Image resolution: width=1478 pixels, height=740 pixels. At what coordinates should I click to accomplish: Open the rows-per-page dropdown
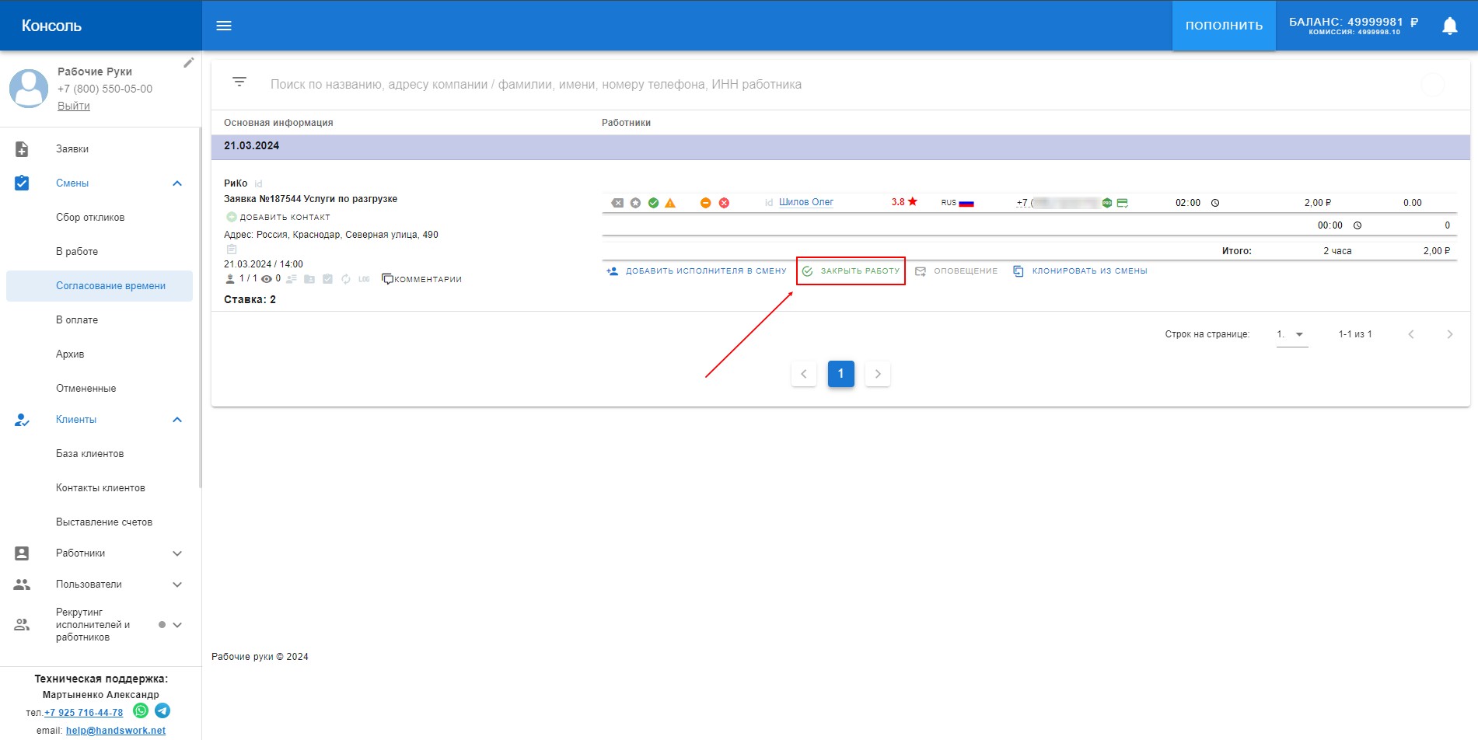coord(1292,334)
